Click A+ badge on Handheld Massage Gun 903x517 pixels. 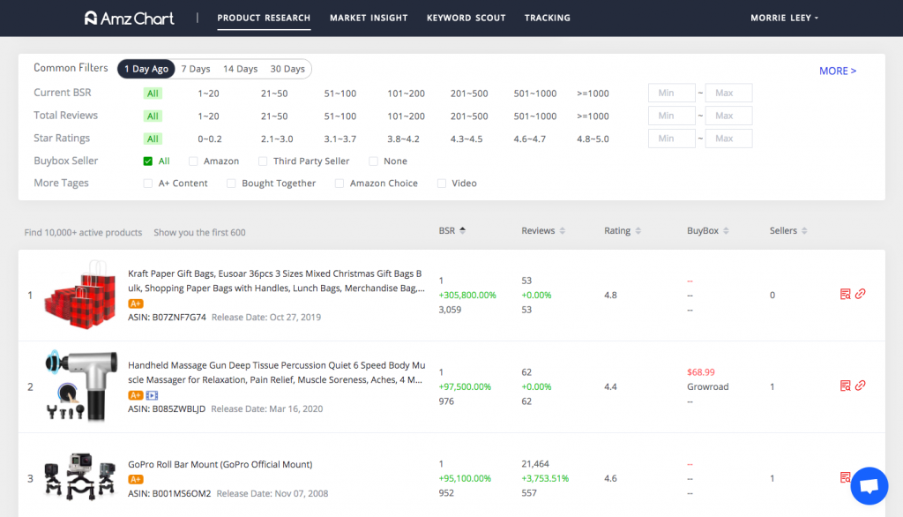(x=135, y=395)
